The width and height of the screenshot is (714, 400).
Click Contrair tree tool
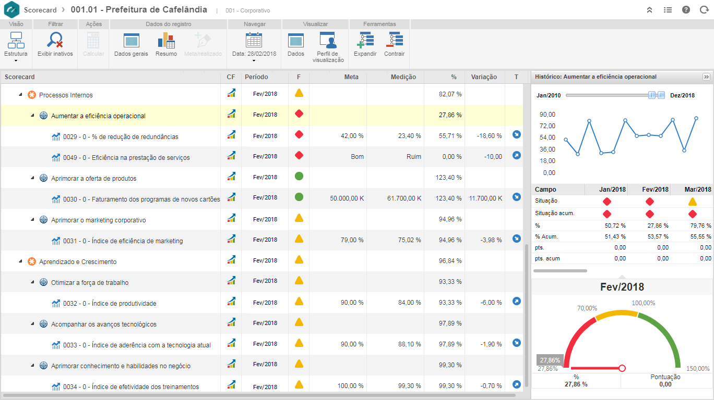394,41
